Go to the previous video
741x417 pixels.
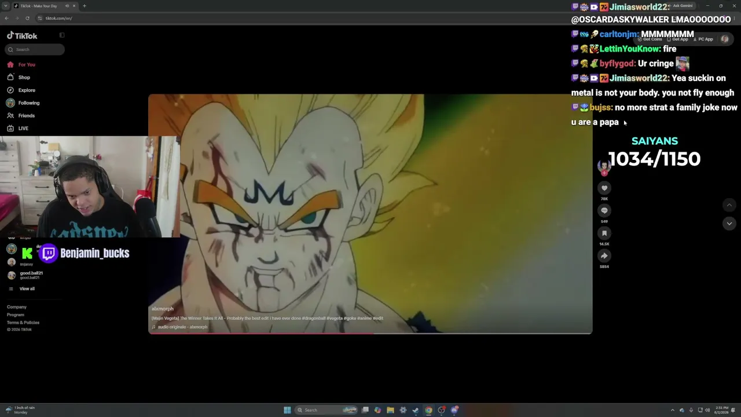pos(729,204)
